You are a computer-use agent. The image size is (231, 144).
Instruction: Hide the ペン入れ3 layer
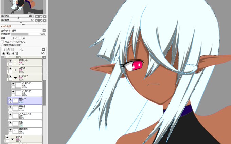[x=10, y=114]
